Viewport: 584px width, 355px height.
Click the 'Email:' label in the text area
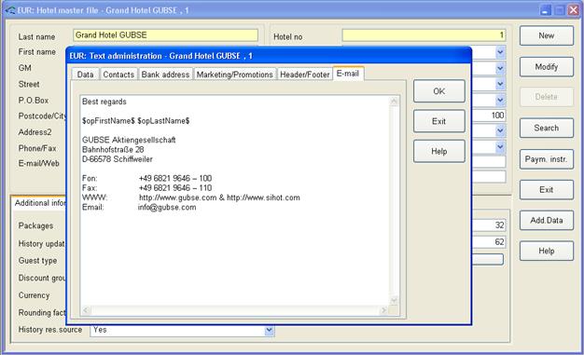92,207
